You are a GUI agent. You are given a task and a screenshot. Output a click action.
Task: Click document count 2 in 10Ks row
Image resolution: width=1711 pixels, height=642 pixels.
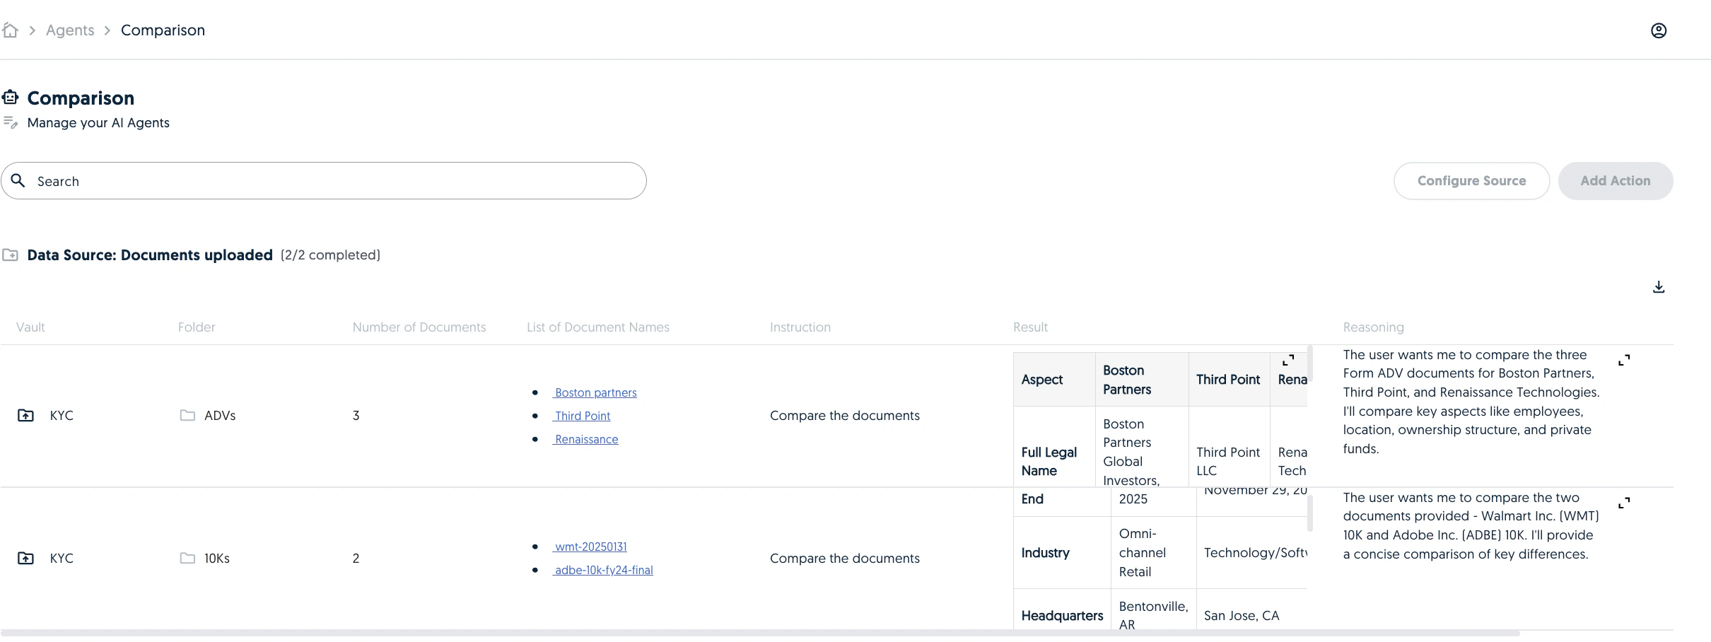tap(356, 559)
